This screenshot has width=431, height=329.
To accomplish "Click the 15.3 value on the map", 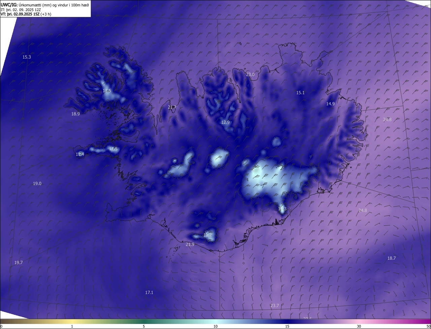I will pyautogui.click(x=27, y=57).
